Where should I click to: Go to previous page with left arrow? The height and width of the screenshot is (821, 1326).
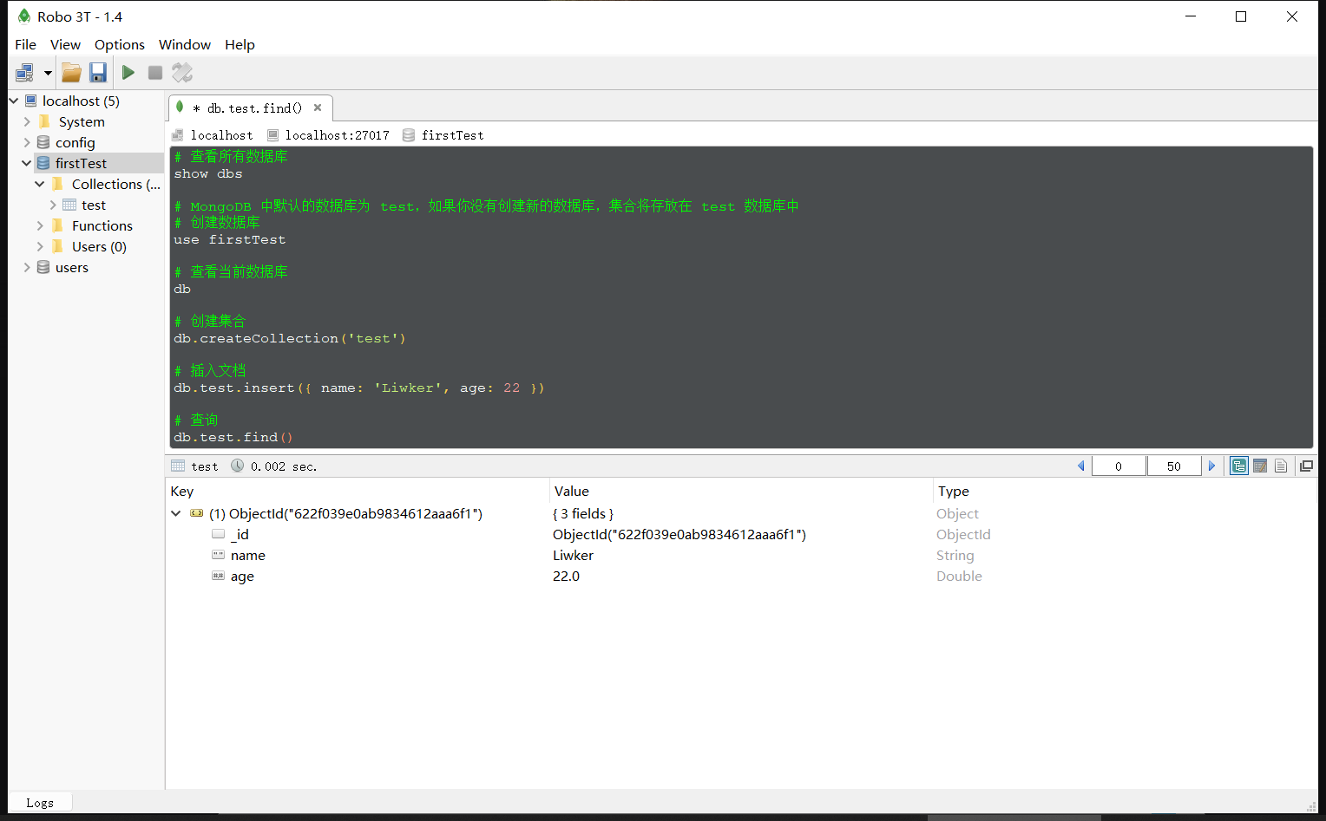(x=1081, y=466)
